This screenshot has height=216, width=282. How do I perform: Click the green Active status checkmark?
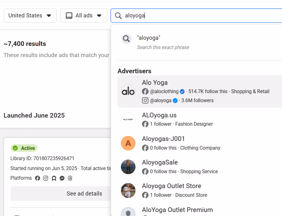15,148
